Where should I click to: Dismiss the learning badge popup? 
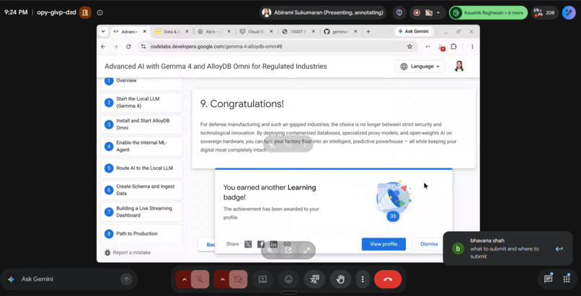pos(429,244)
